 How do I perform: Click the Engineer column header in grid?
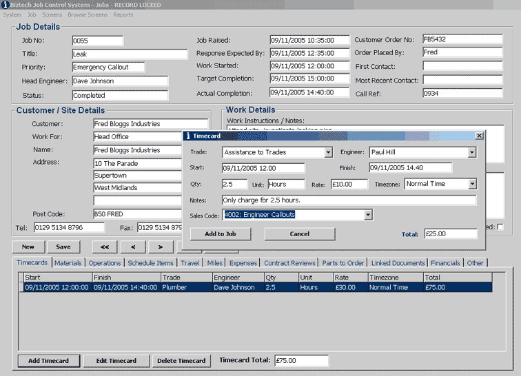point(238,278)
